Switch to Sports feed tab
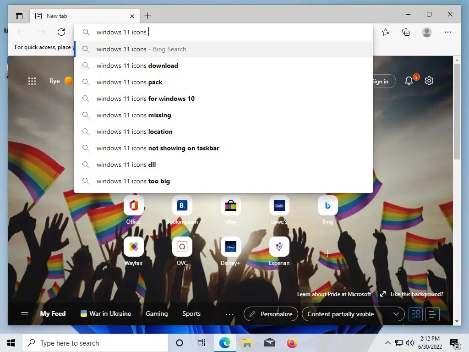 [191, 313]
